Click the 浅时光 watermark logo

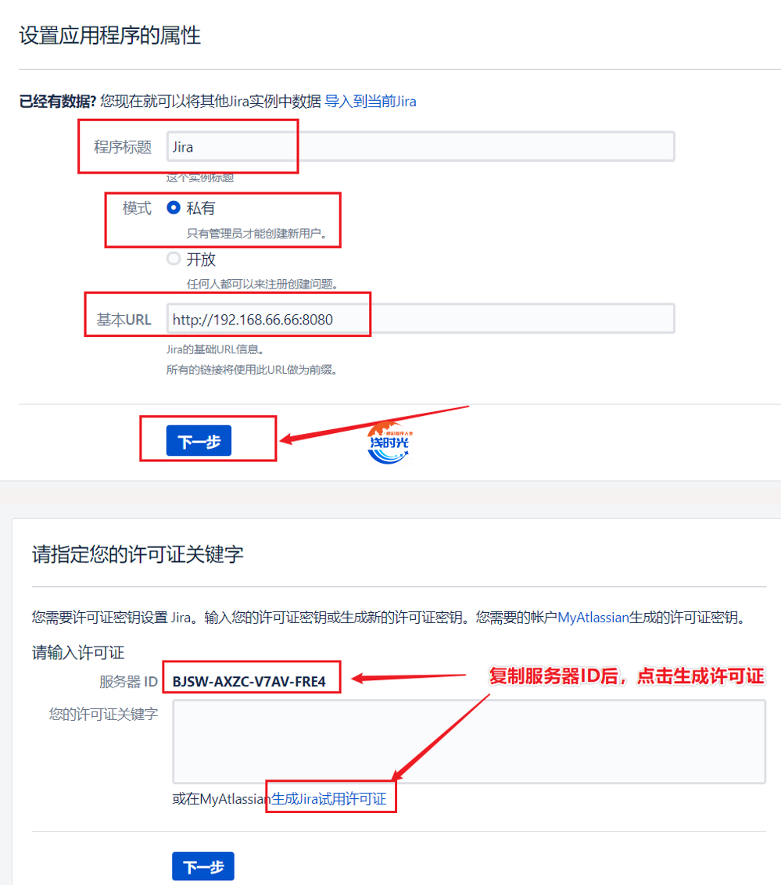point(389,442)
